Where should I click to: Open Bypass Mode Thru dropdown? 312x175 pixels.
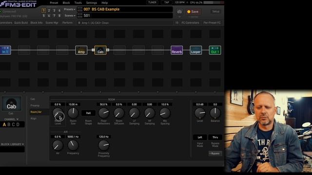(x=215, y=137)
